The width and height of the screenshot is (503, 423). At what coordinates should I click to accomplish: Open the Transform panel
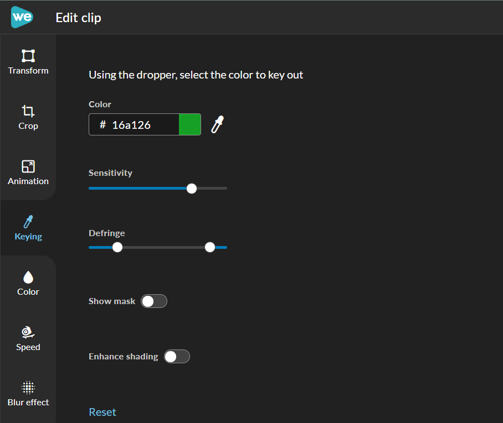click(x=28, y=62)
